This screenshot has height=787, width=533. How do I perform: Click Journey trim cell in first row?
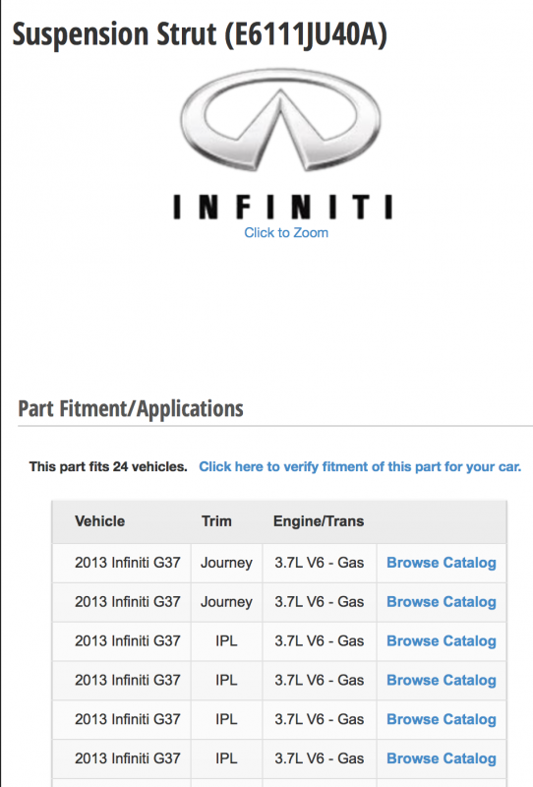click(226, 563)
